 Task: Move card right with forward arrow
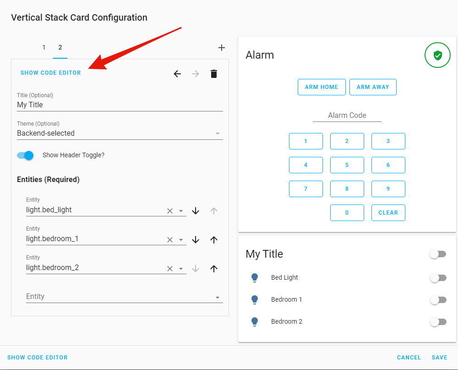tap(196, 74)
